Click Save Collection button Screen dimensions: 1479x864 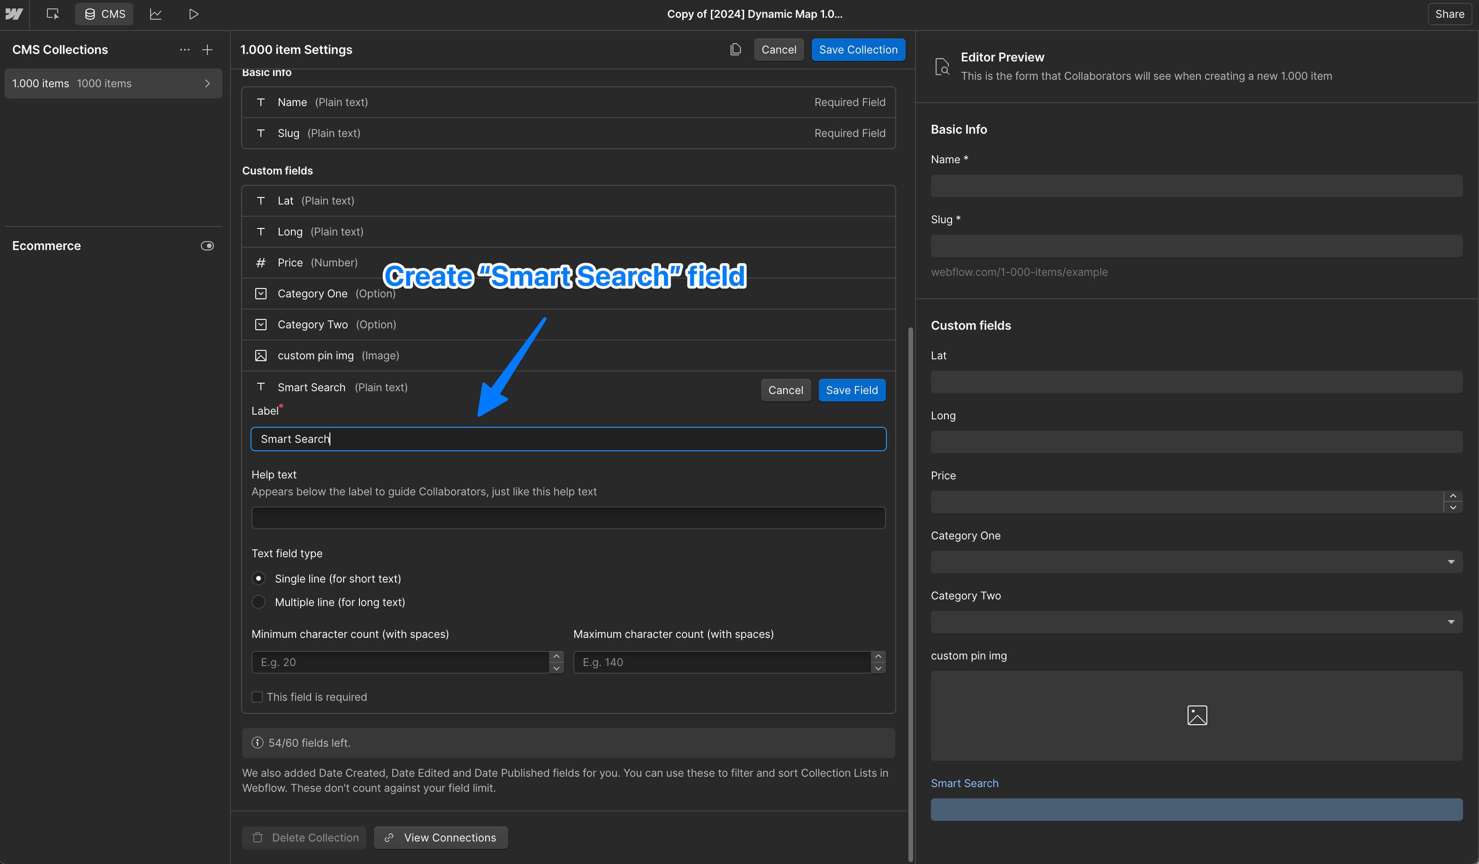(x=858, y=50)
